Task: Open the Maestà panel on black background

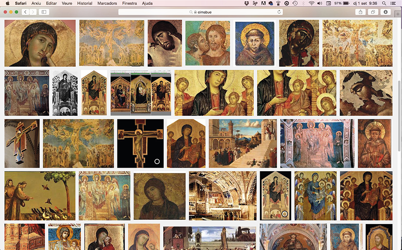Action: (x=275, y=196)
